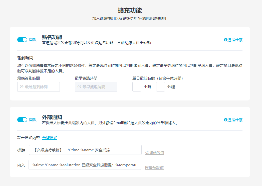Click the 最早簽退時間 time input field

tap(96, 87)
